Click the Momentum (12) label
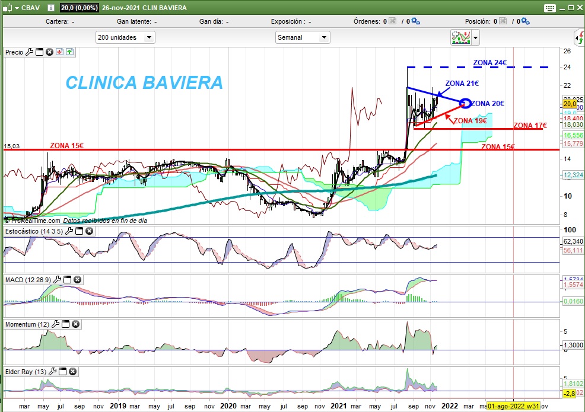The width and height of the screenshot is (585, 412). (x=27, y=324)
